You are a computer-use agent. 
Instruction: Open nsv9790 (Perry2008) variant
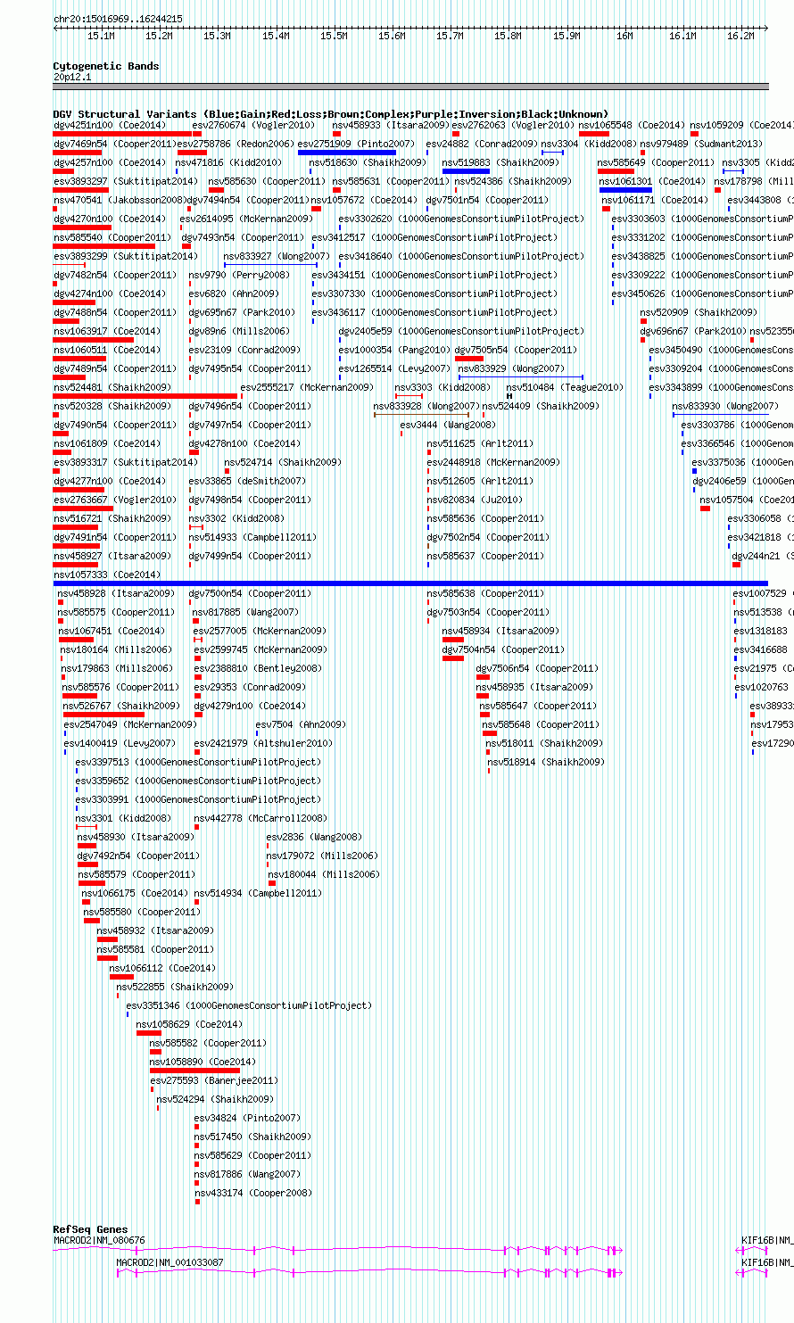point(239,276)
